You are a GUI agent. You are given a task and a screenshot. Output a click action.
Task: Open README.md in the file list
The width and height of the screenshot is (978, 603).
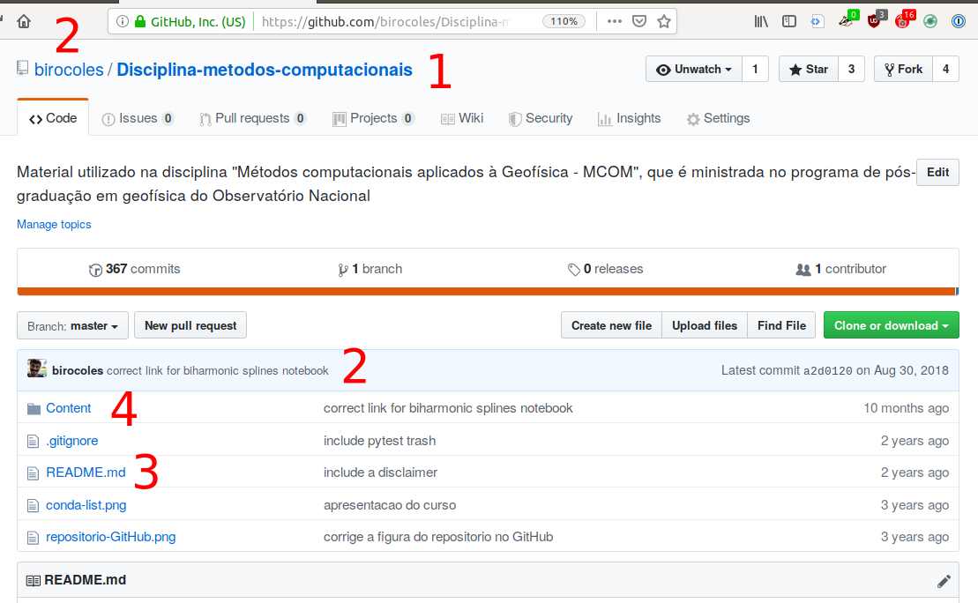pos(86,473)
